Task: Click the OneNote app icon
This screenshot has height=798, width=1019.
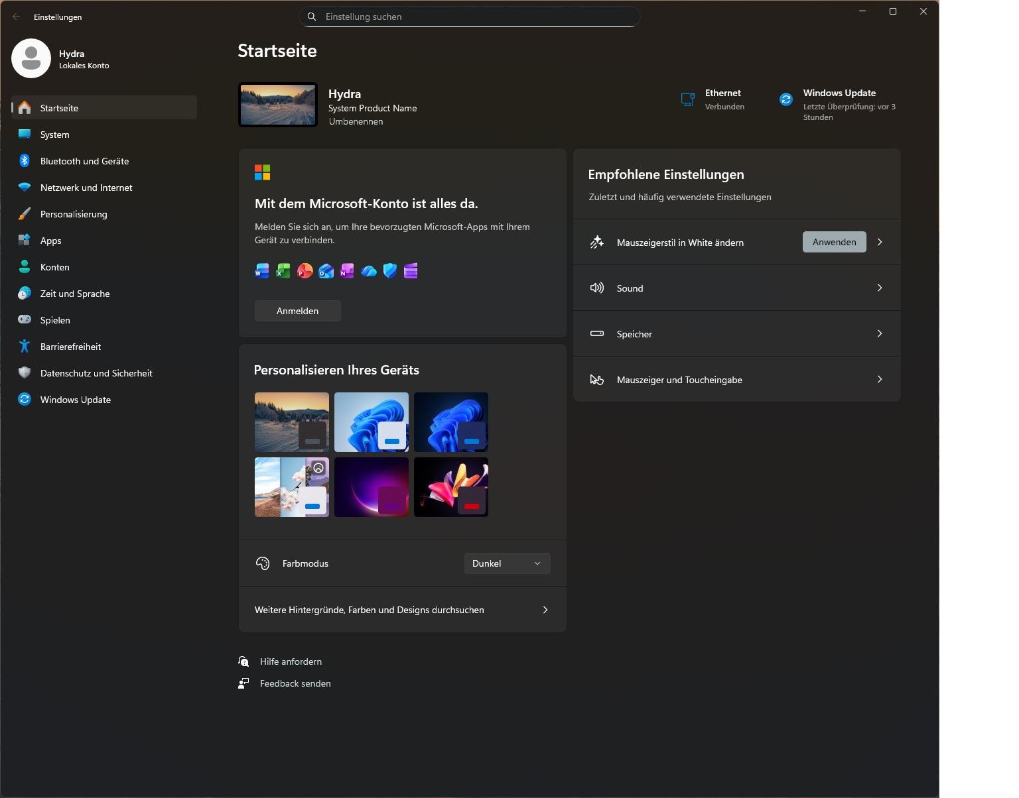Action: pyautogui.click(x=347, y=270)
